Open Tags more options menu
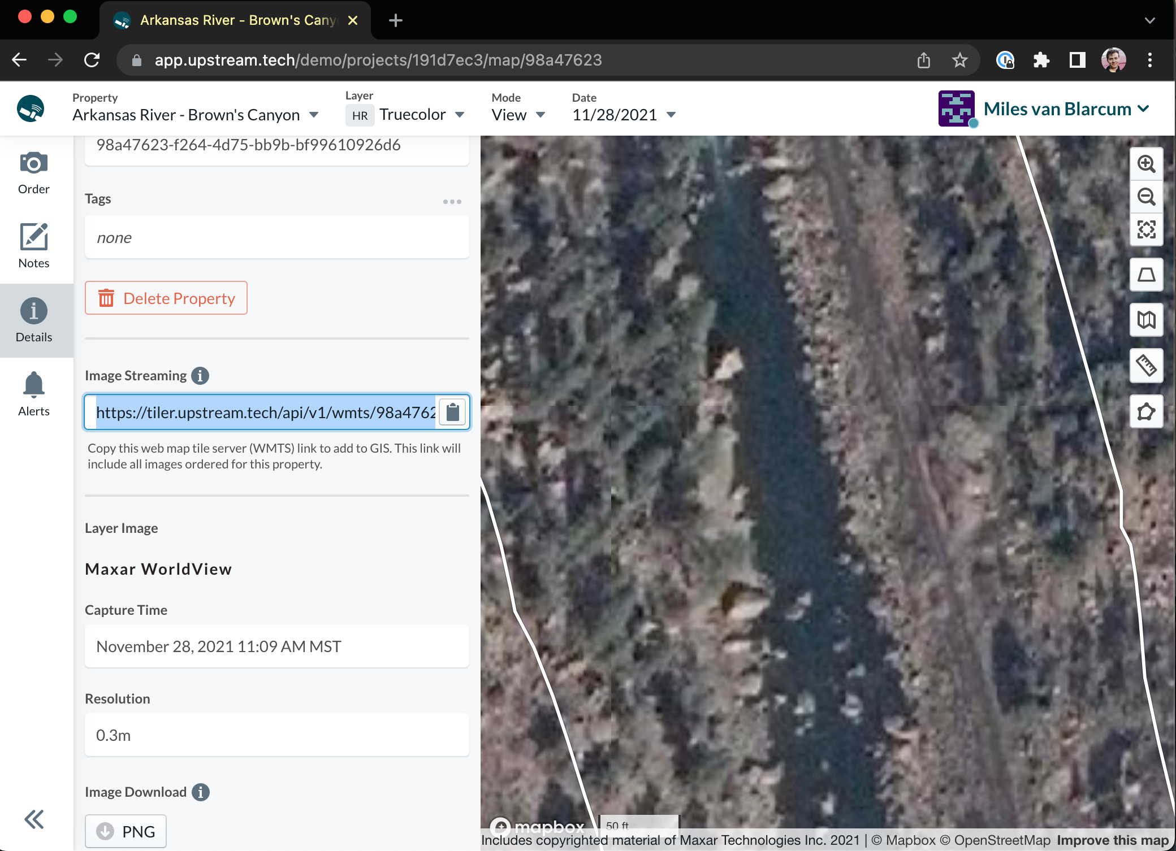The width and height of the screenshot is (1176, 851). point(452,202)
